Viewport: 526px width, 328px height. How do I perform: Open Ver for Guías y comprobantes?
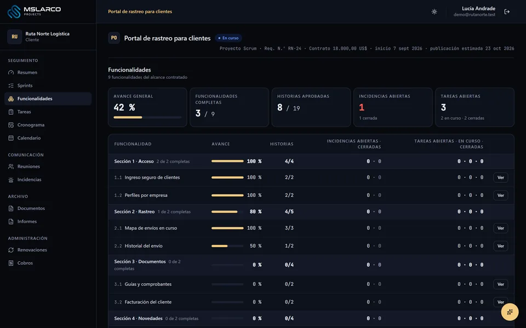[500, 284]
